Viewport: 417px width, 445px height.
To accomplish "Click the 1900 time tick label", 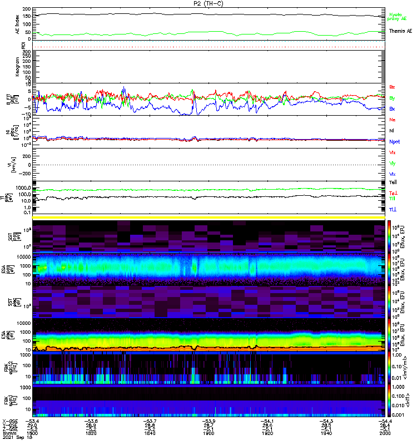I will coord(209,433).
